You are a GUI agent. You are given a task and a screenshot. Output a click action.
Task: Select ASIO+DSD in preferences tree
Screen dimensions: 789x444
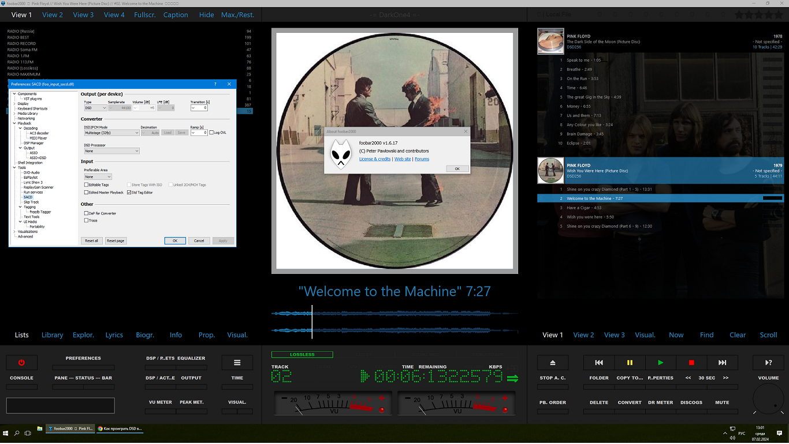[38, 158]
